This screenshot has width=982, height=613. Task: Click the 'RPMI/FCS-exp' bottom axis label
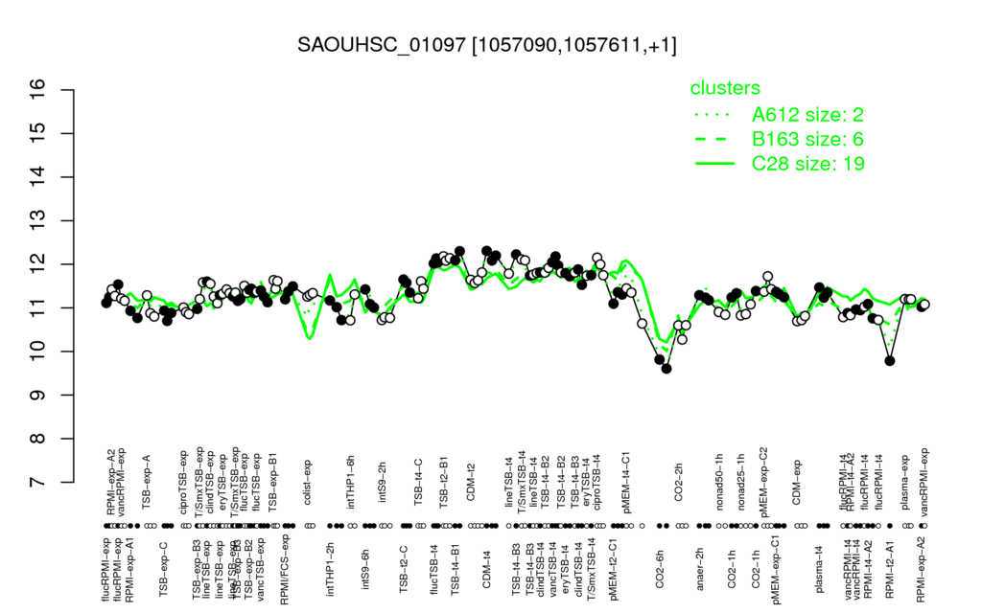284,570
